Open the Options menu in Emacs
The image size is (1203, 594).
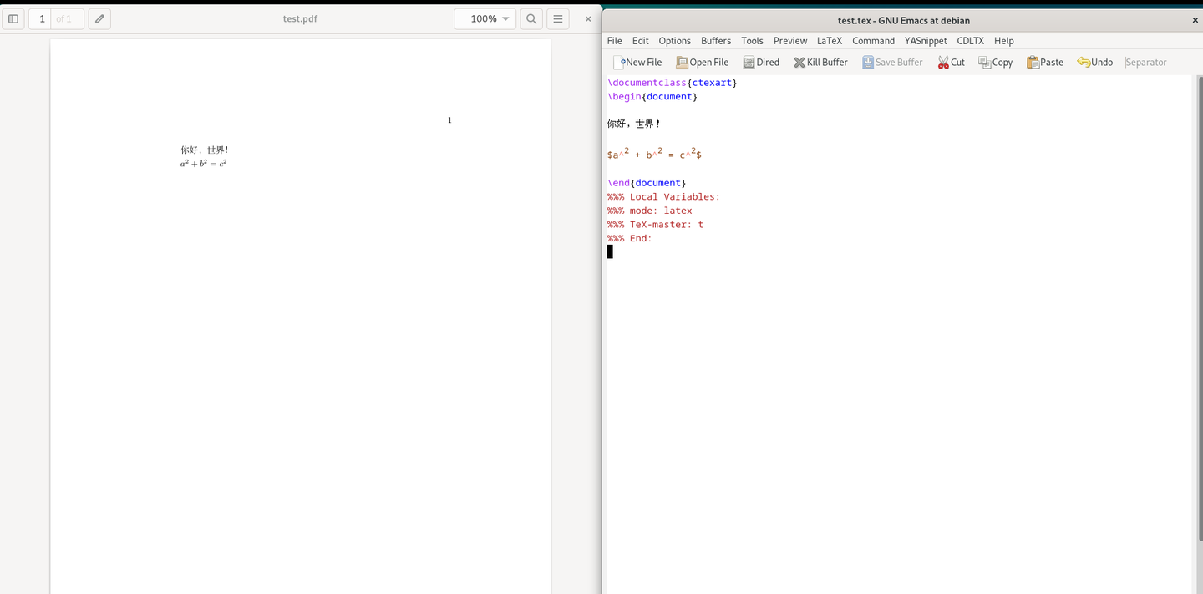pos(674,40)
